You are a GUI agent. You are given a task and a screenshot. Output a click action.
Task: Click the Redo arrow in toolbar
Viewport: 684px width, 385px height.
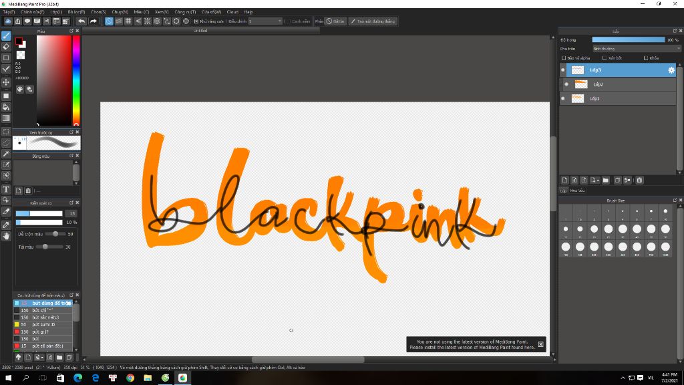click(94, 21)
